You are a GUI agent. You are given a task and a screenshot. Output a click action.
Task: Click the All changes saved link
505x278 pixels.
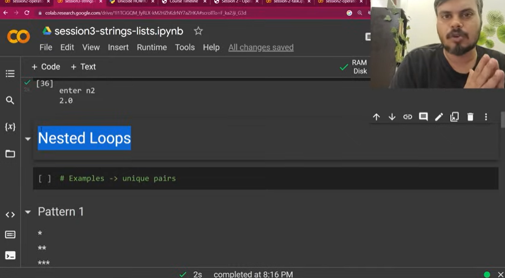tap(261, 47)
